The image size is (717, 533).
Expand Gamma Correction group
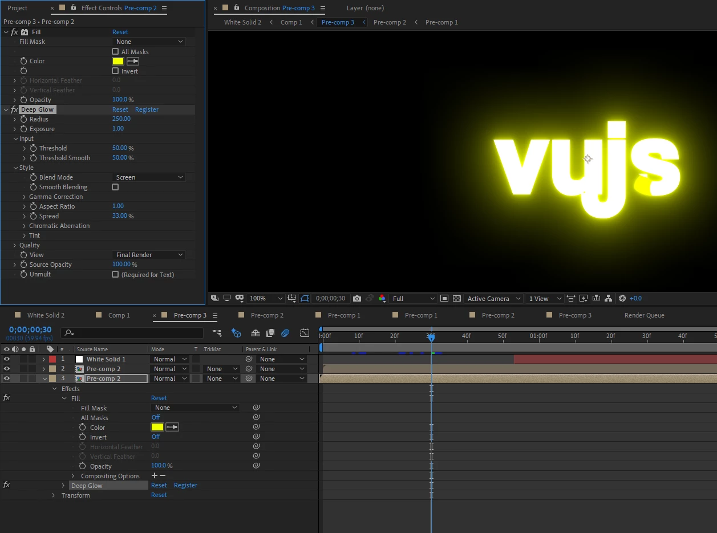click(24, 197)
